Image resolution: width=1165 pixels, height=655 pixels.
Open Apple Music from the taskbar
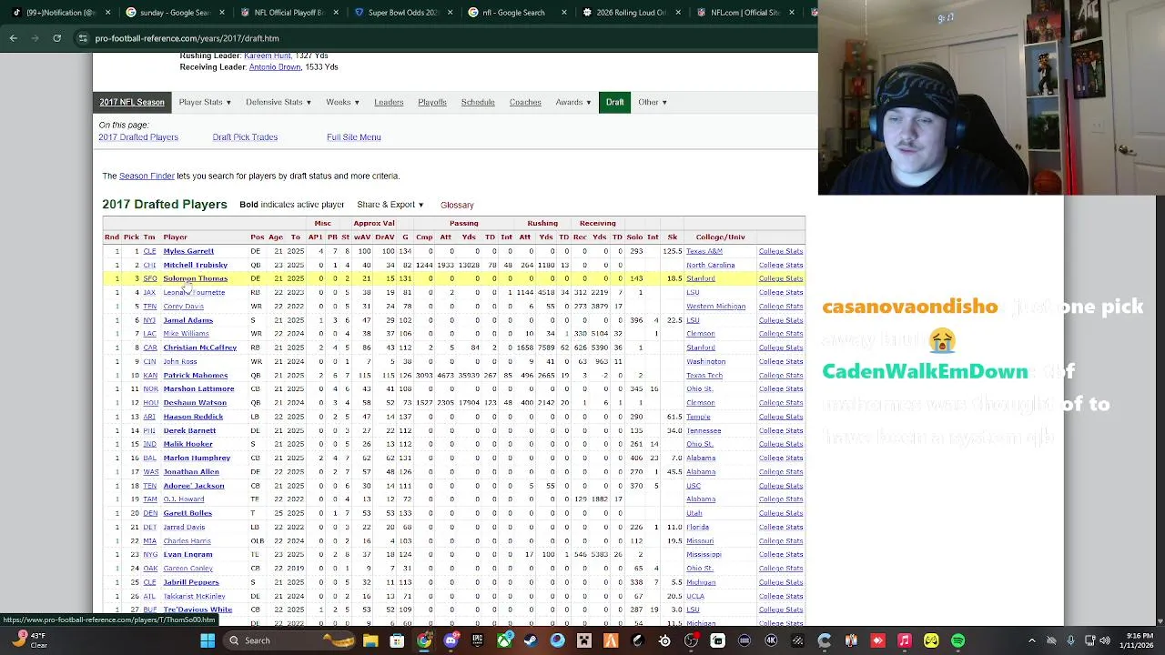[904, 640]
